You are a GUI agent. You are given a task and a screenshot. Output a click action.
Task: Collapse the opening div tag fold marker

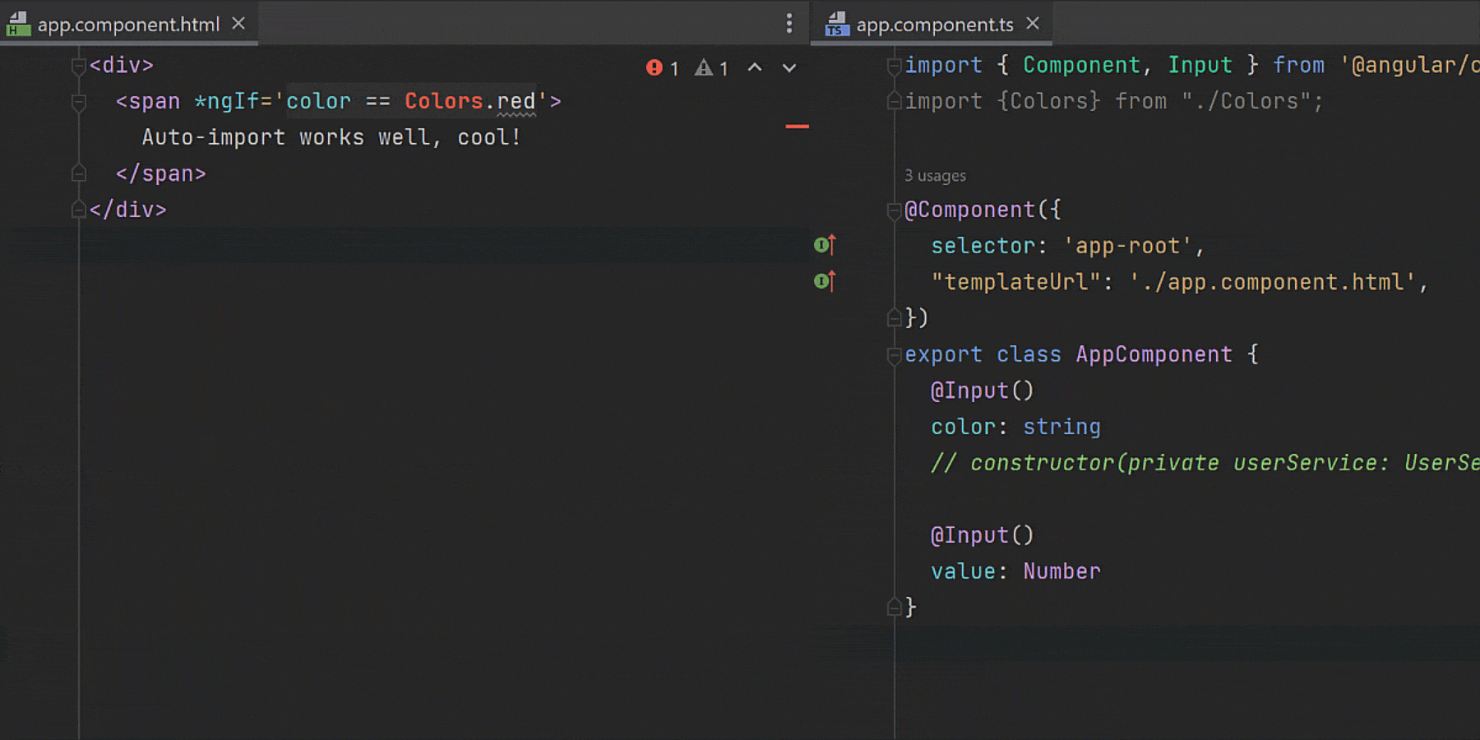(79, 66)
